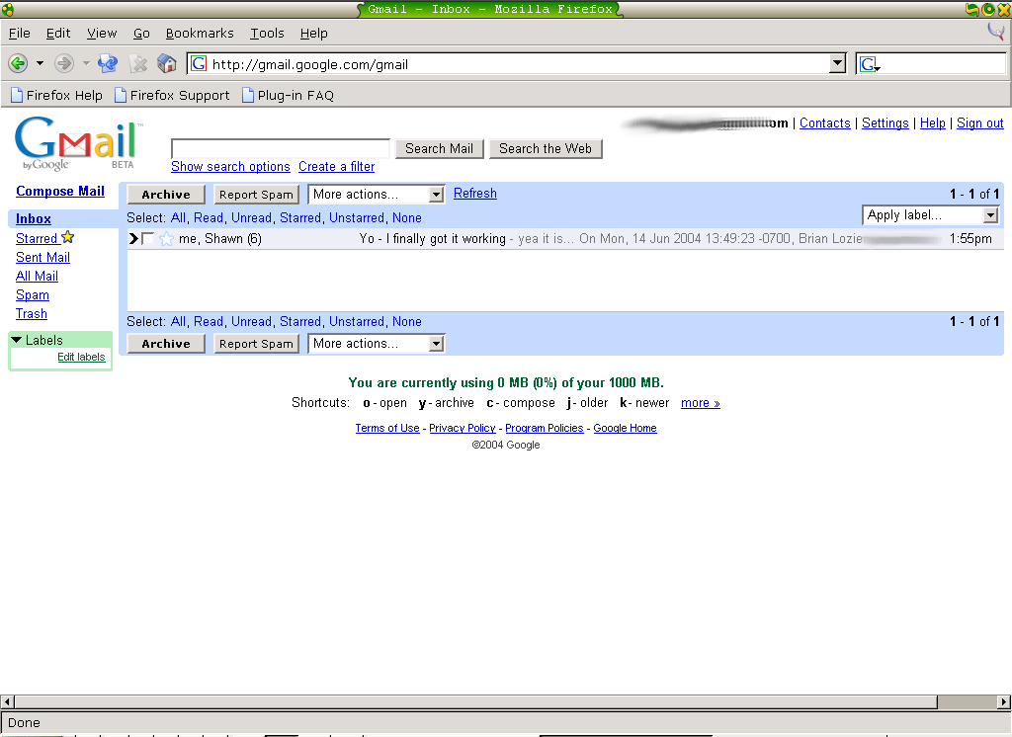Open the URL history dropdown arrow

837,63
